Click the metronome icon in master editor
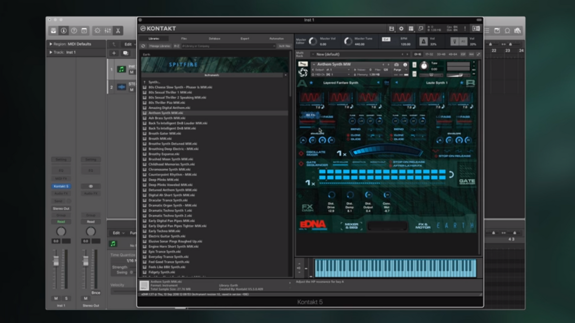 424,41
